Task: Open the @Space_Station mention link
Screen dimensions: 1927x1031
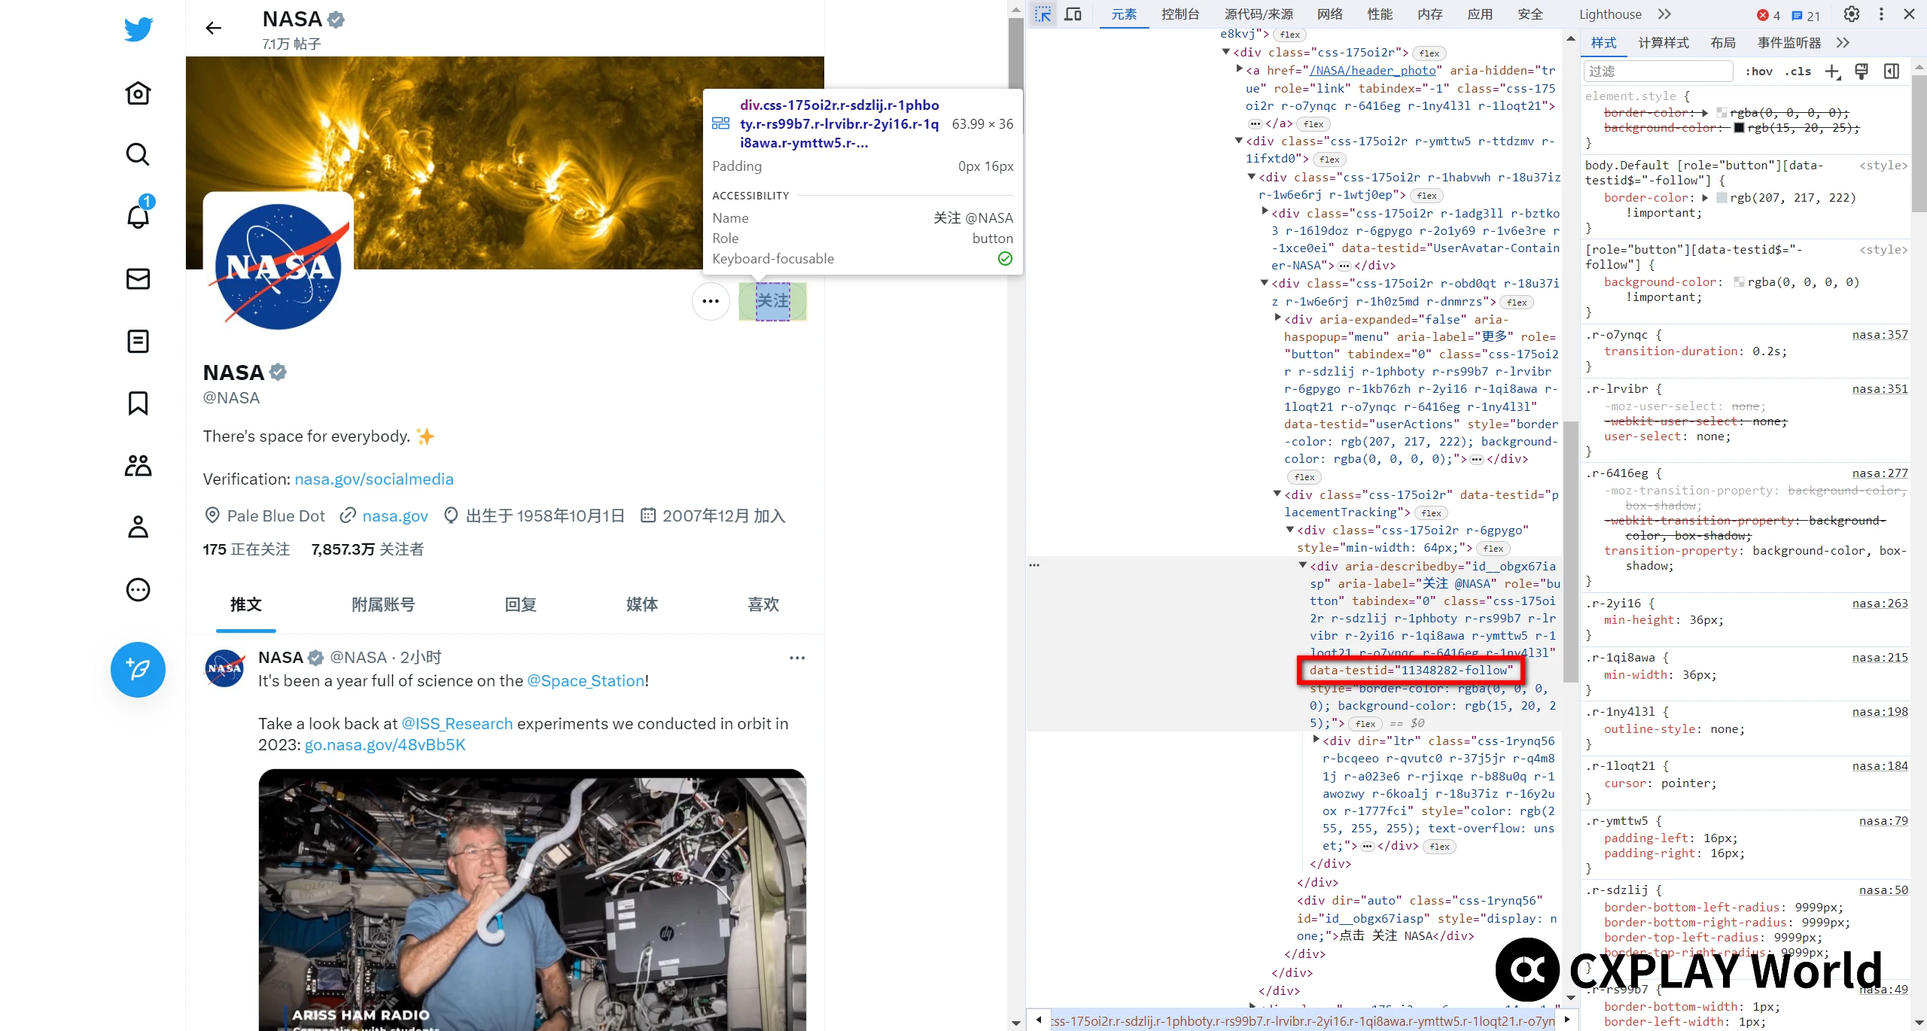Action: (x=586, y=681)
